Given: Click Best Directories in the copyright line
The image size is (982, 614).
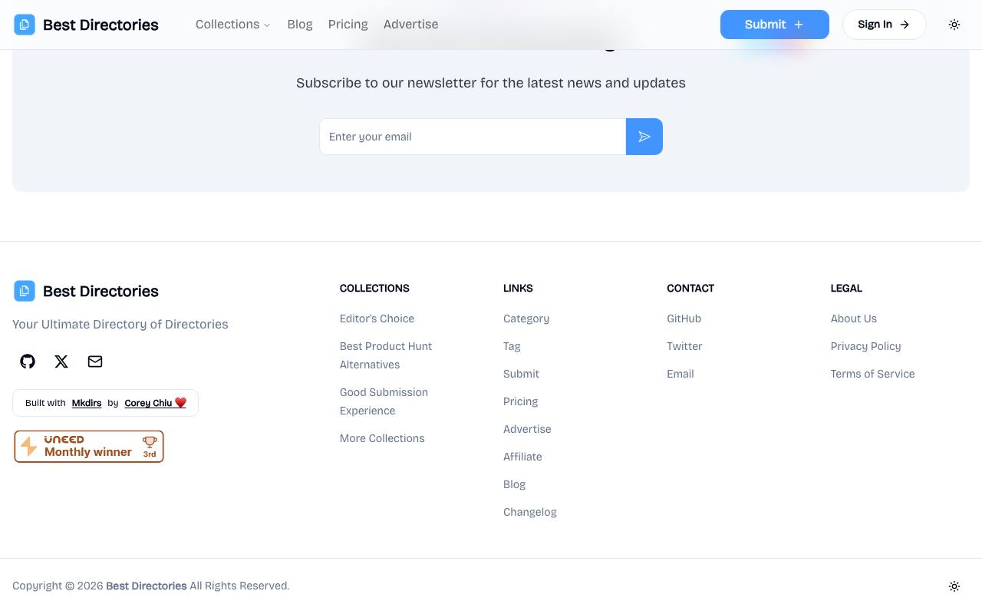Looking at the screenshot, I should (147, 586).
